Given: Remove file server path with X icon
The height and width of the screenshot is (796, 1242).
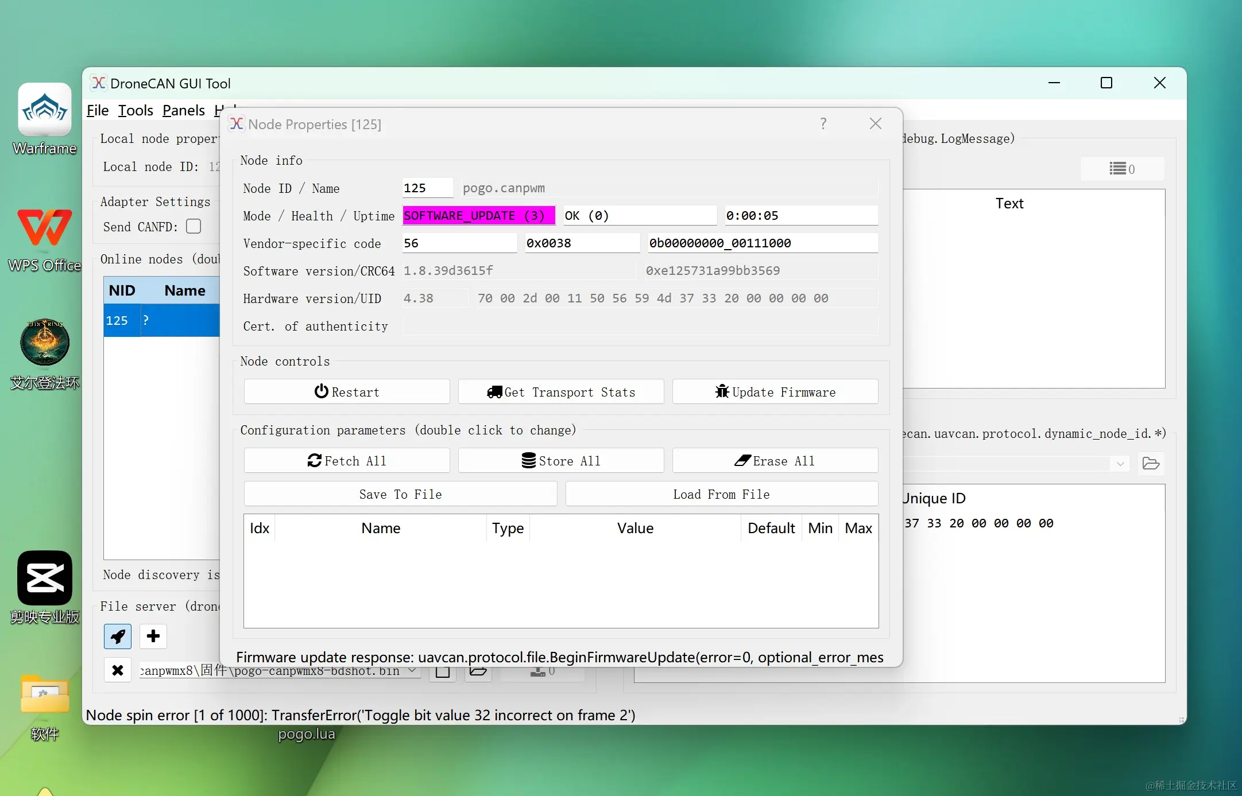Looking at the screenshot, I should (118, 670).
